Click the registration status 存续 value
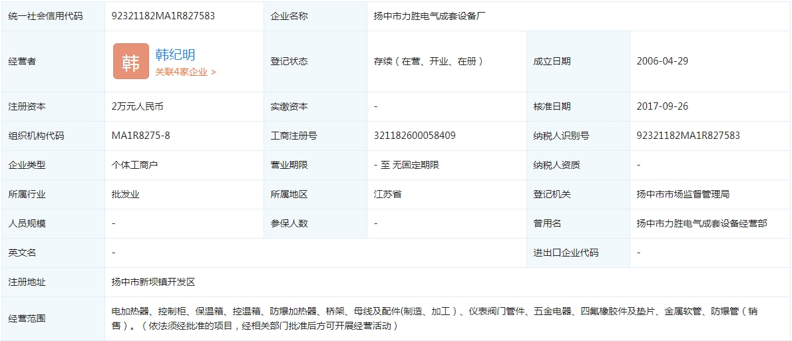The width and height of the screenshot is (792, 341). pos(429,61)
